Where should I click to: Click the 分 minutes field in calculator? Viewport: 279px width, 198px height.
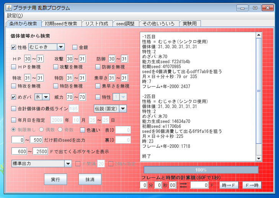coord(144,185)
